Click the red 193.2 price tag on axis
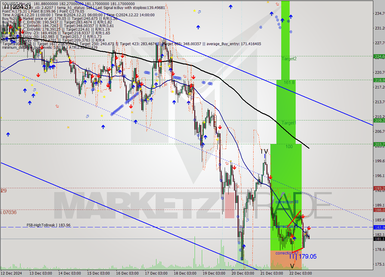The height and width of the screenshot is (277, 385). pos(379,188)
